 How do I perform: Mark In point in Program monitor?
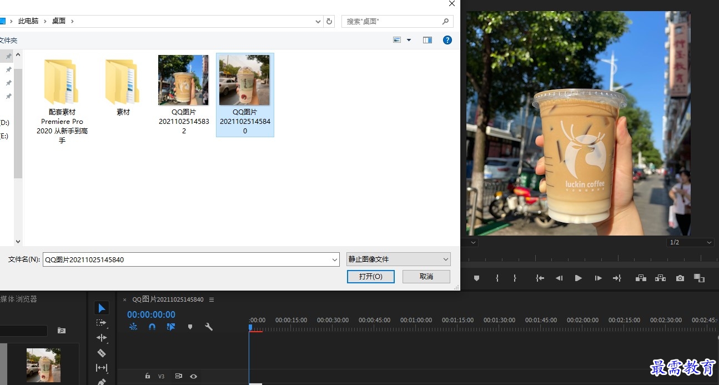click(497, 278)
